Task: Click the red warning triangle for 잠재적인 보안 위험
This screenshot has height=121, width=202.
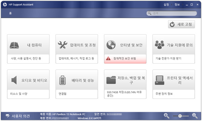Action: click(x=108, y=58)
